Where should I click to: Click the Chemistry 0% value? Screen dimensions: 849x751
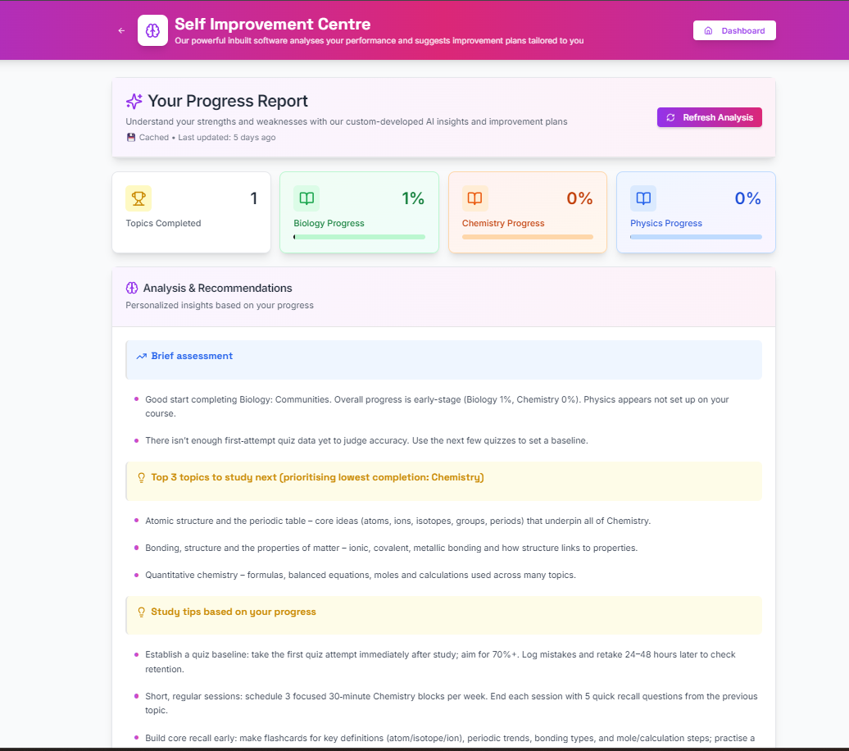click(579, 199)
